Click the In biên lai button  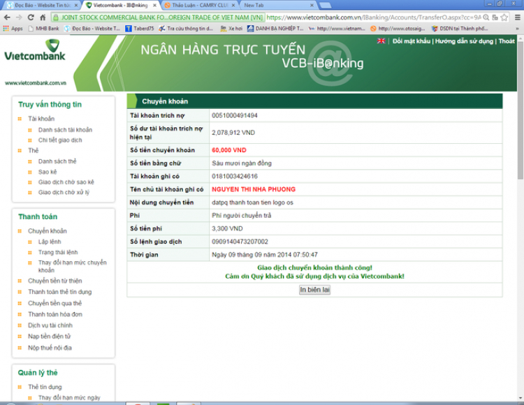(314, 290)
